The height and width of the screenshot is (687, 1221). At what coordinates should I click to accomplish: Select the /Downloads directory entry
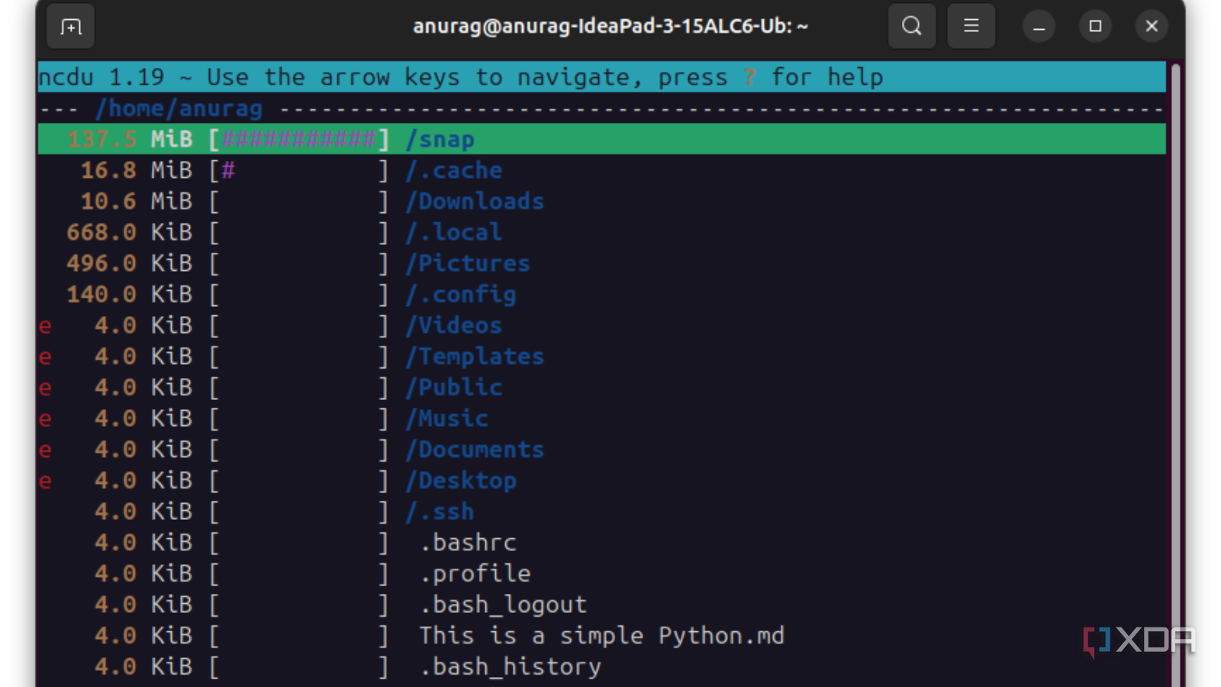(x=474, y=202)
